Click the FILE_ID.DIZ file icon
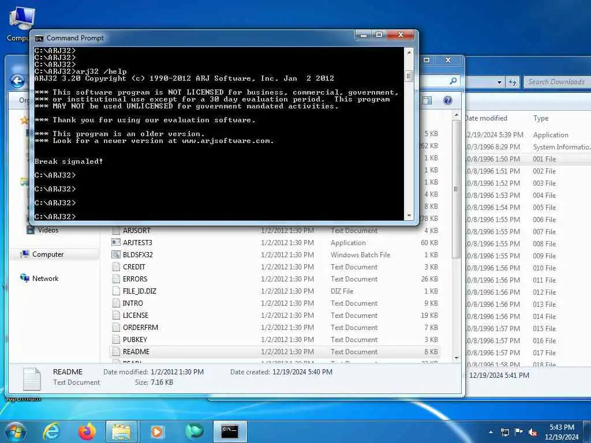The image size is (591, 443). (x=116, y=291)
